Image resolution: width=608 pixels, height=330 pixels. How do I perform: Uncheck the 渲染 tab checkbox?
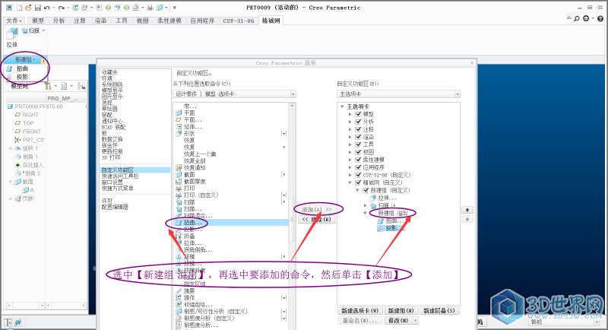click(x=358, y=138)
